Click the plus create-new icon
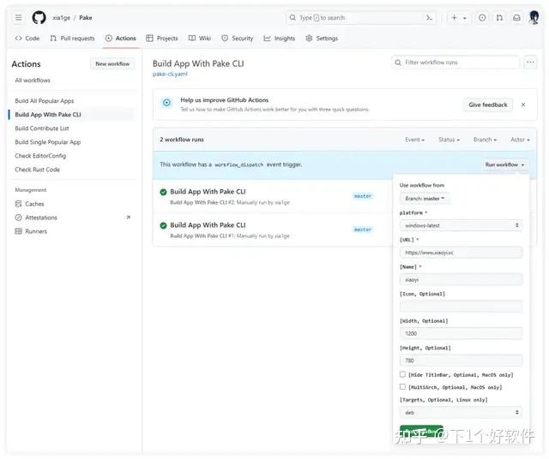549x459 pixels. coord(454,17)
